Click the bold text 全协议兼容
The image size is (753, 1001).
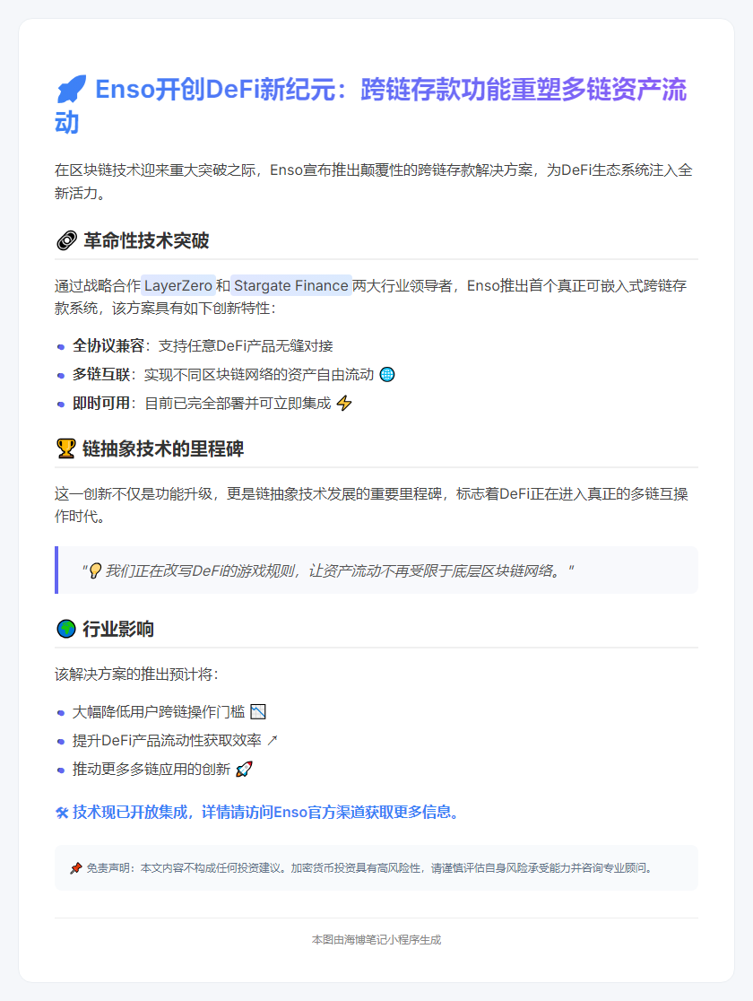coord(108,346)
